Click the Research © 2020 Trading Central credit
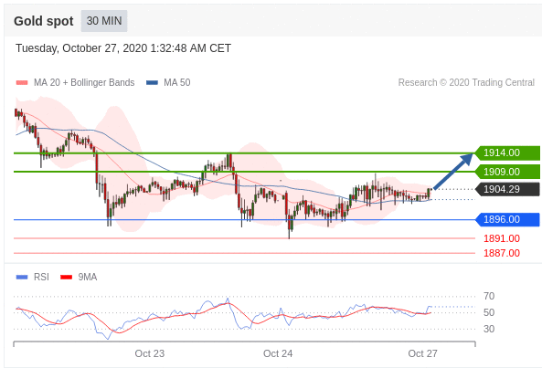This screenshot has width=542, height=368. [x=466, y=83]
